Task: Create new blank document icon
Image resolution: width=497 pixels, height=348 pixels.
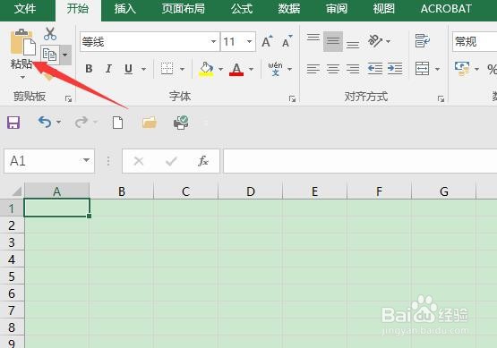Action: click(x=118, y=123)
